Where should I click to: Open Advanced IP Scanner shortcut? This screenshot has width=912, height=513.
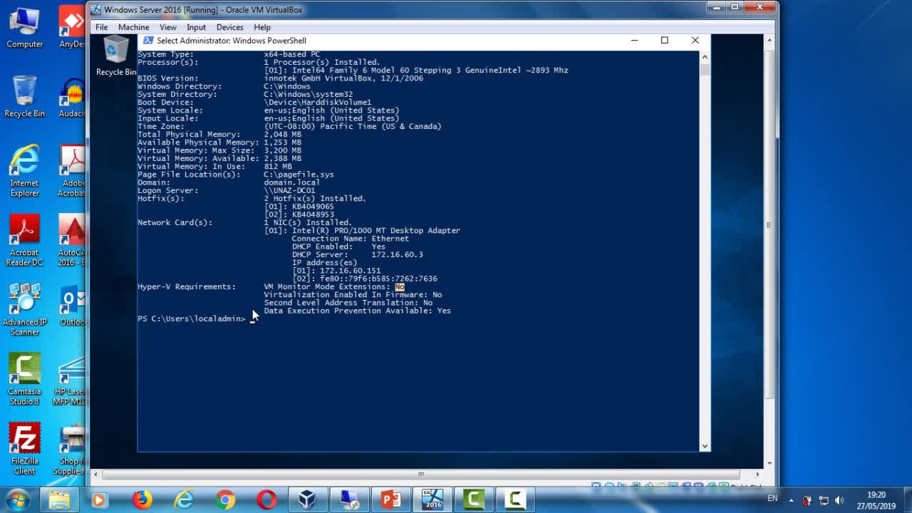pyautogui.click(x=24, y=310)
